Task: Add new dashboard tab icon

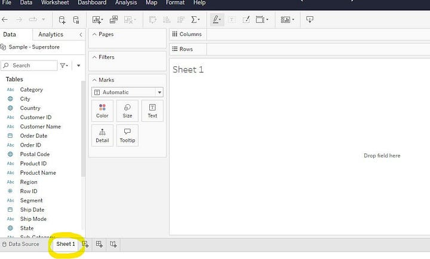Action: coord(99,244)
